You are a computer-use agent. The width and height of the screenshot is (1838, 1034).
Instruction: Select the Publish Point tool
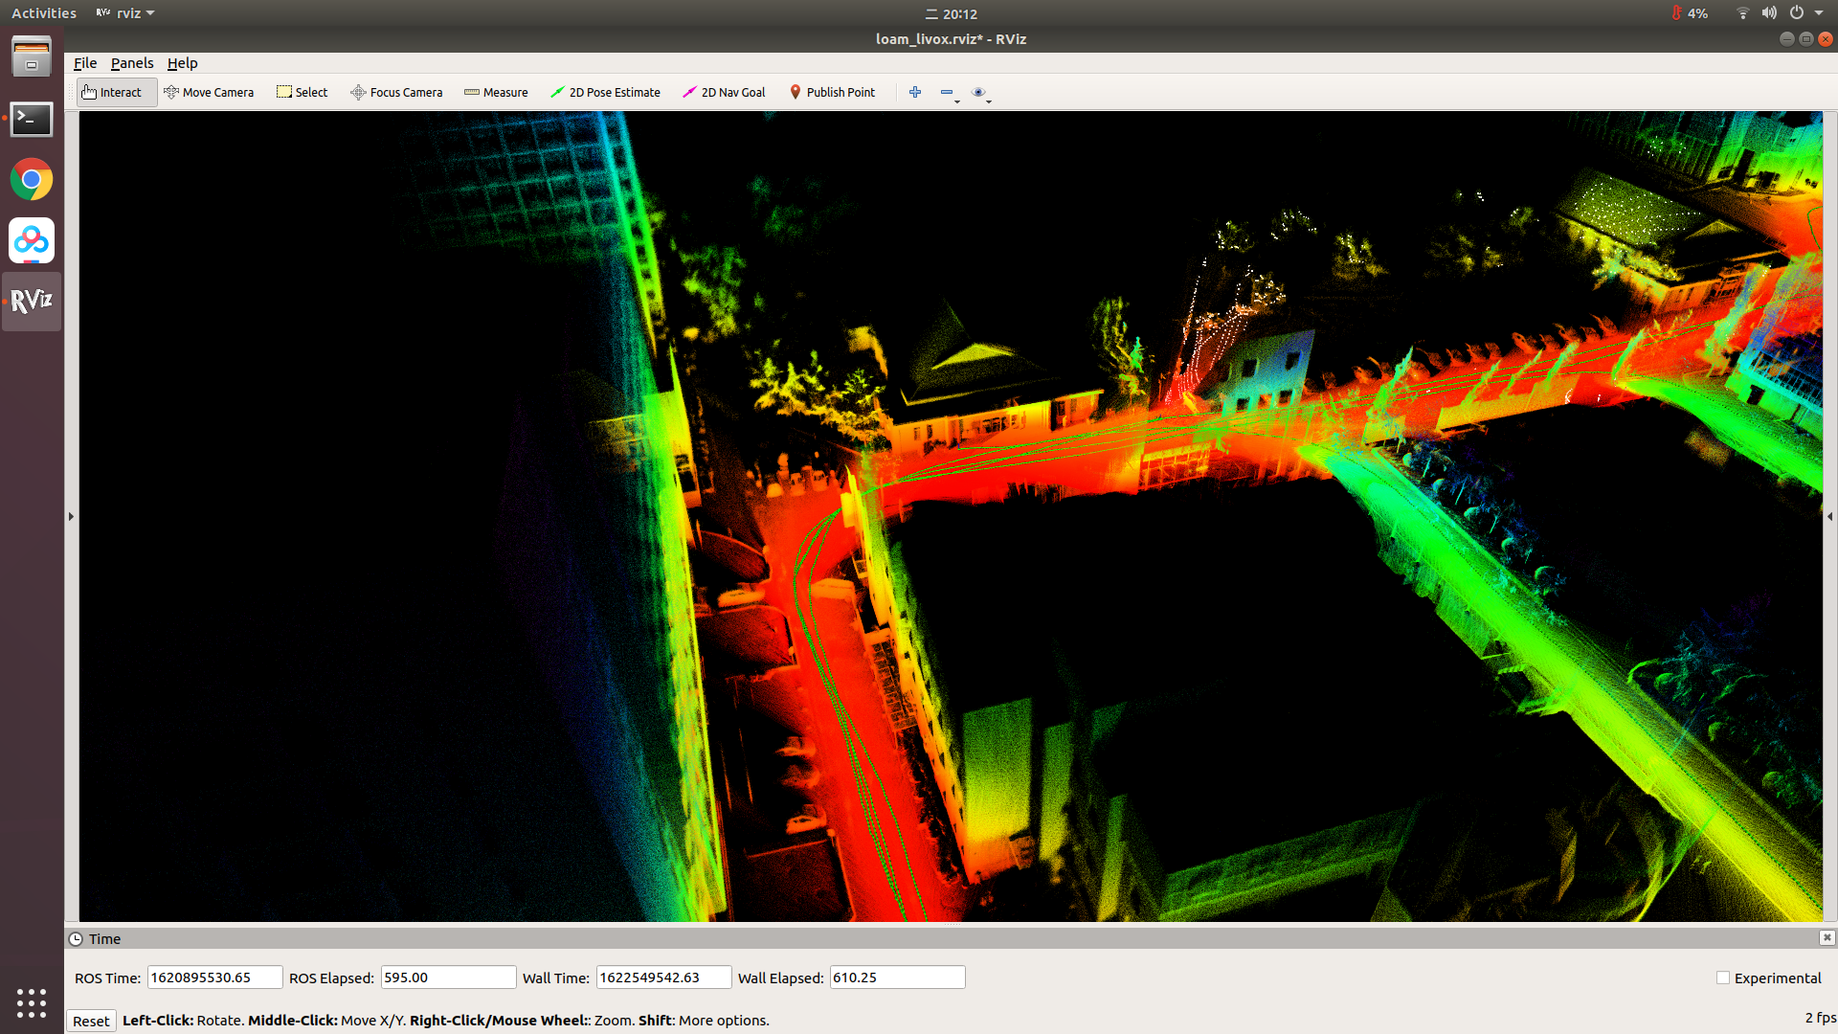click(x=832, y=92)
